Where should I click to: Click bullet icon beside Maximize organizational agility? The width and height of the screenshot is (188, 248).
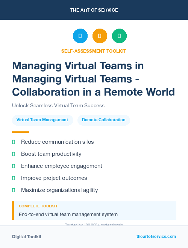pyautogui.click(x=14, y=190)
